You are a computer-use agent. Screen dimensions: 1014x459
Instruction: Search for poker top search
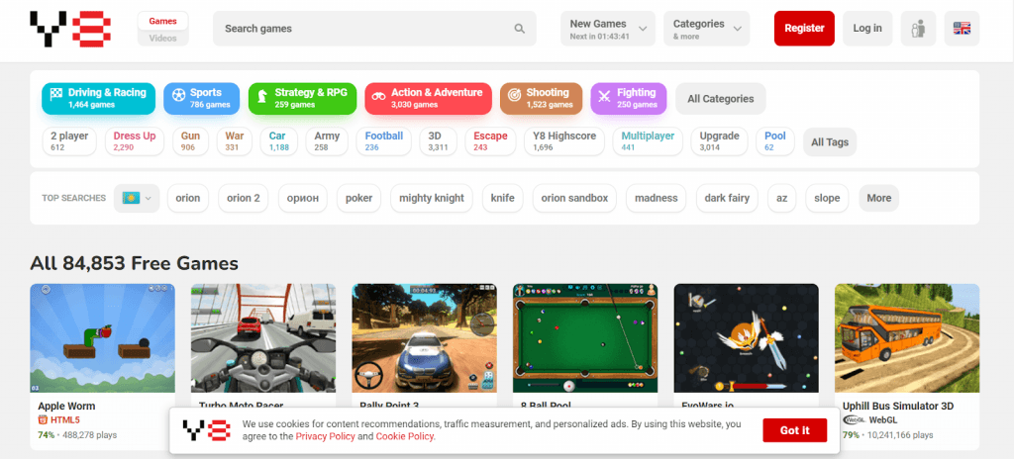click(x=358, y=198)
